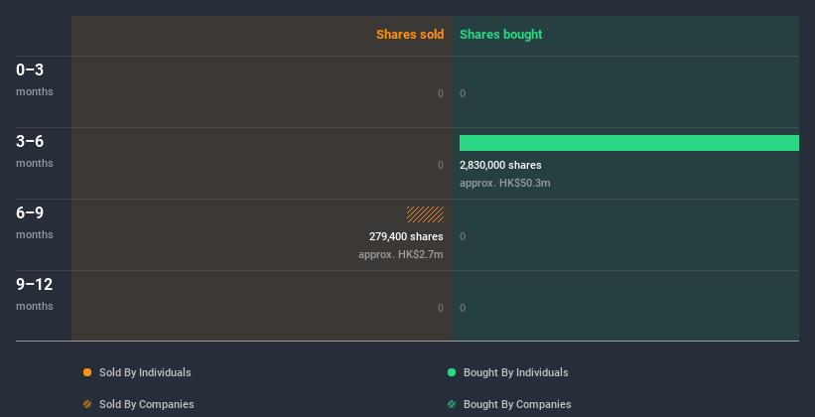This screenshot has height=417, width=815.
Task: Select the Sold By Individuals legend label
Action: click(145, 372)
